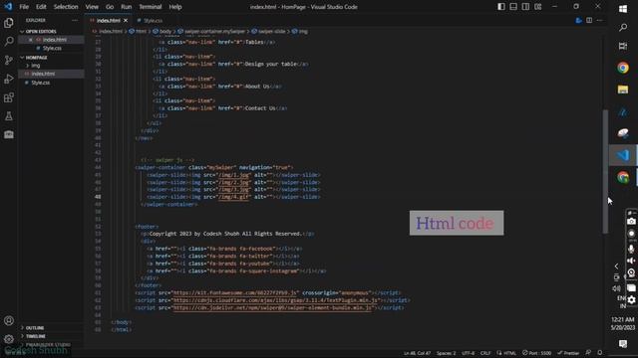Open the View menu
The image size is (638, 358).
92,7
